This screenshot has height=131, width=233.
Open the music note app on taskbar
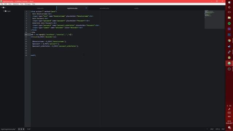coord(229,52)
